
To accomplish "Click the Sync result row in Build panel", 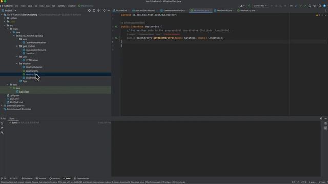I will tap(55, 123).
